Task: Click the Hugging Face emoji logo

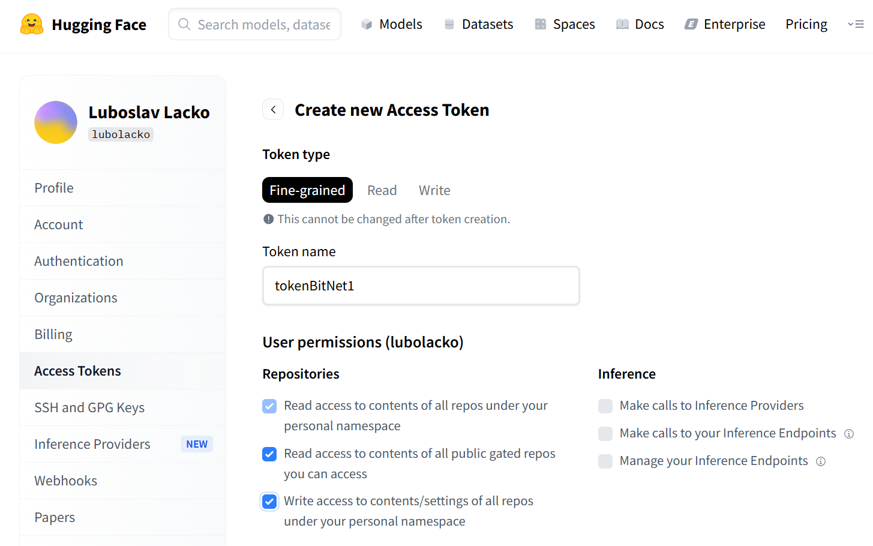Action: pyautogui.click(x=31, y=24)
